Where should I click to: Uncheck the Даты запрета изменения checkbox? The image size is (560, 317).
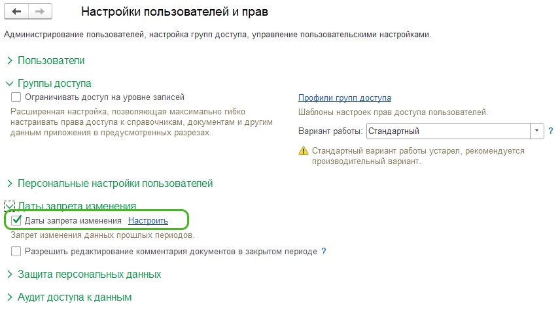16,221
